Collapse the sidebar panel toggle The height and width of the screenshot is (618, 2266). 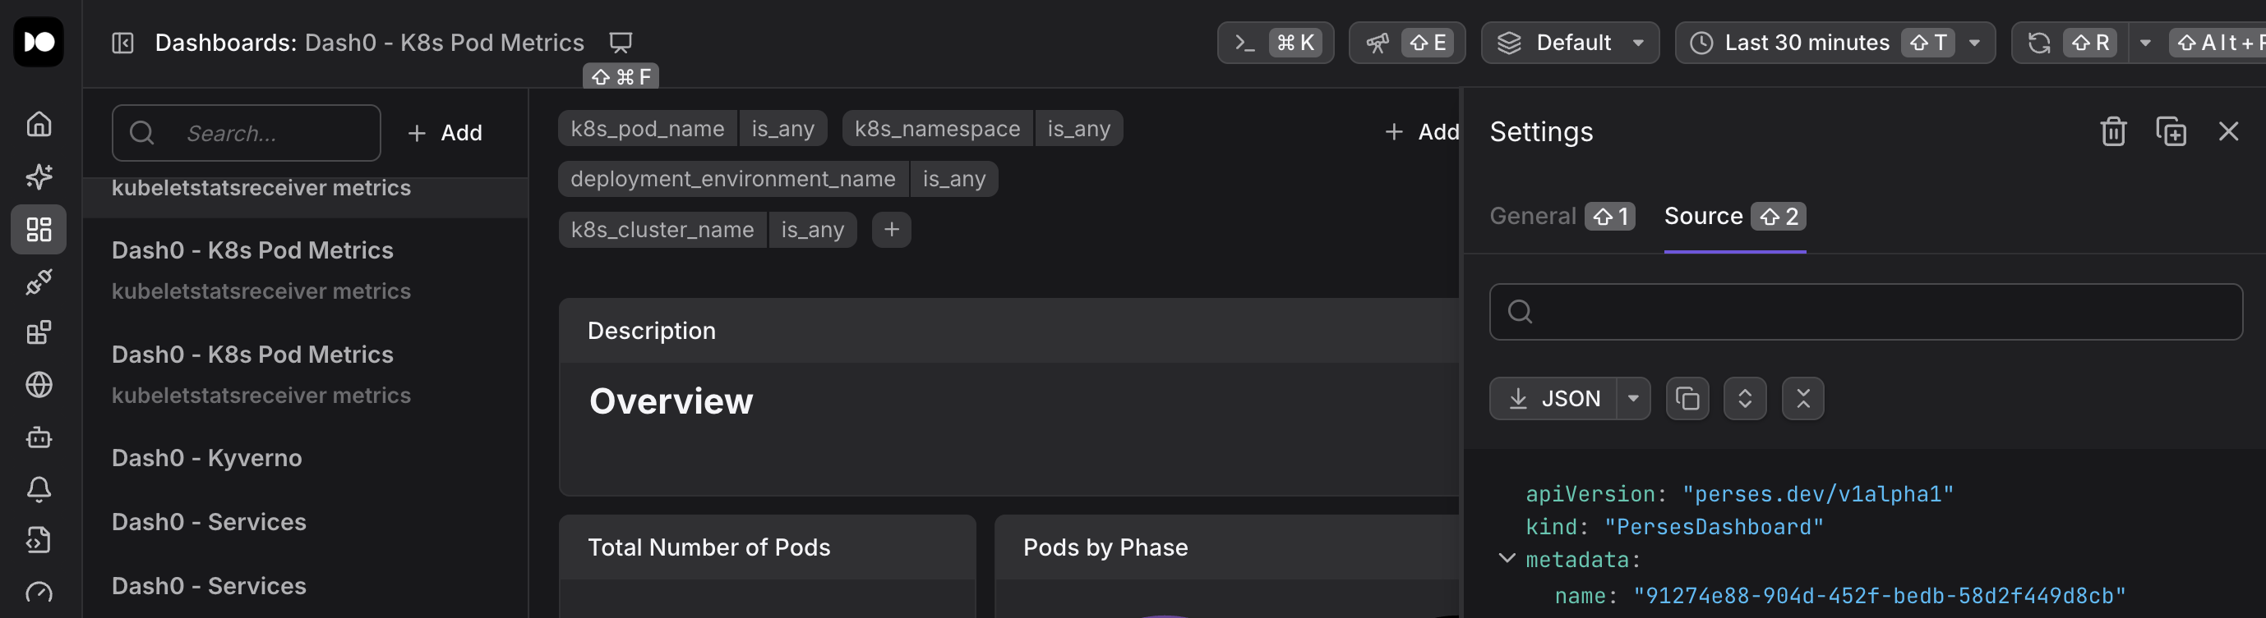click(x=122, y=42)
